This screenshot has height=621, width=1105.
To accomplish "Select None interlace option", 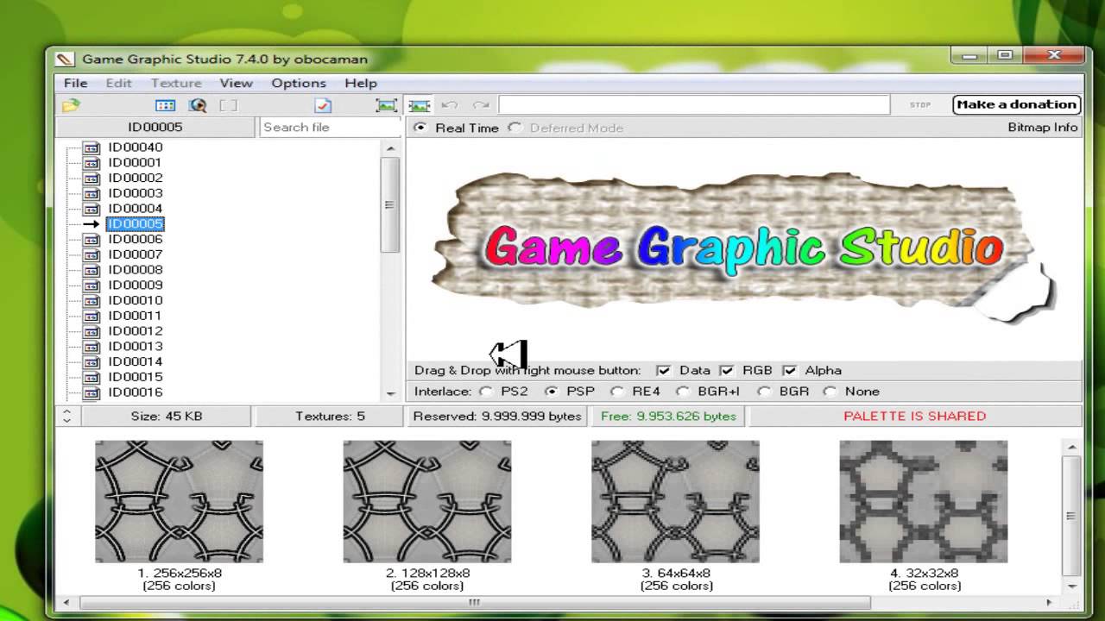I will pyautogui.click(x=830, y=392).
